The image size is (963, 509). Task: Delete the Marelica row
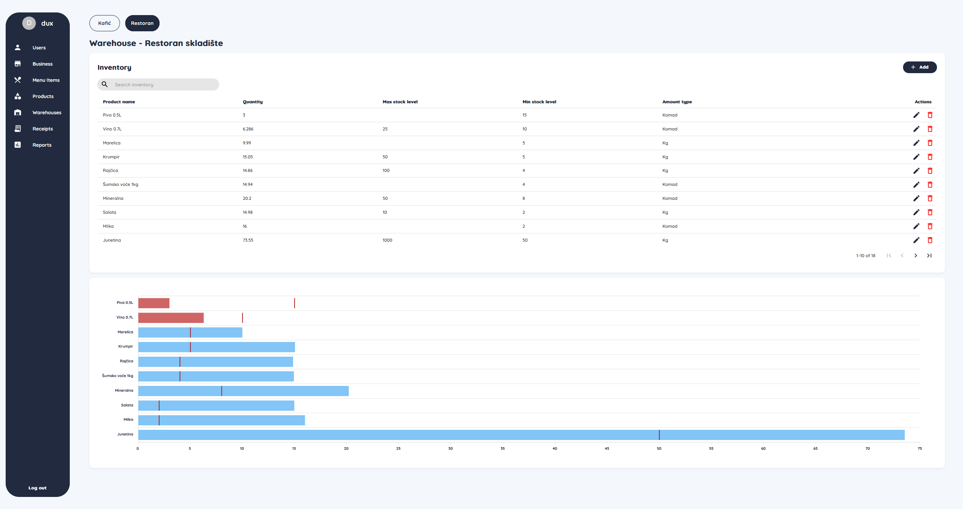(930, 143)
